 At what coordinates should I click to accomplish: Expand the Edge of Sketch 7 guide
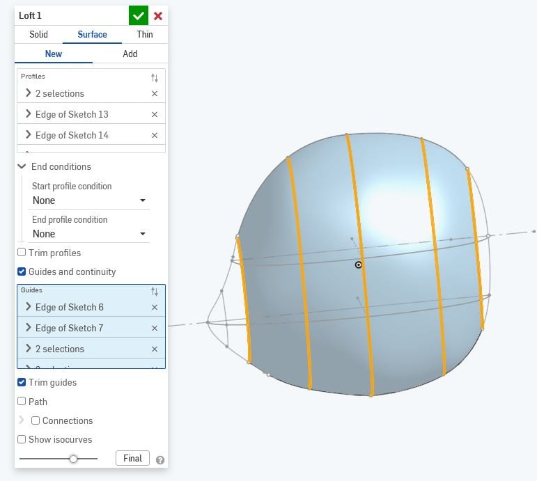click(x=29, y=328)
